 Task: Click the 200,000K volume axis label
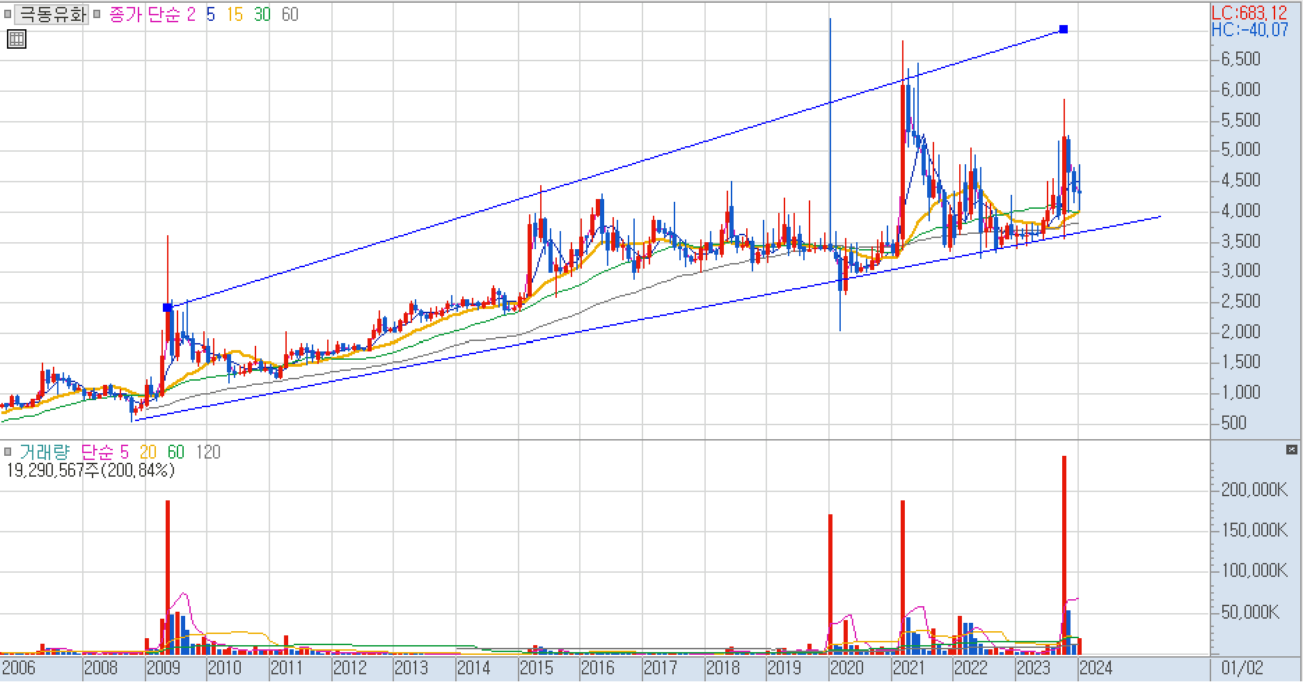tap(1254, 490)
